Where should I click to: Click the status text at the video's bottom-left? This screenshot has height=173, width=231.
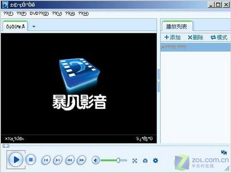click(14, 139)
